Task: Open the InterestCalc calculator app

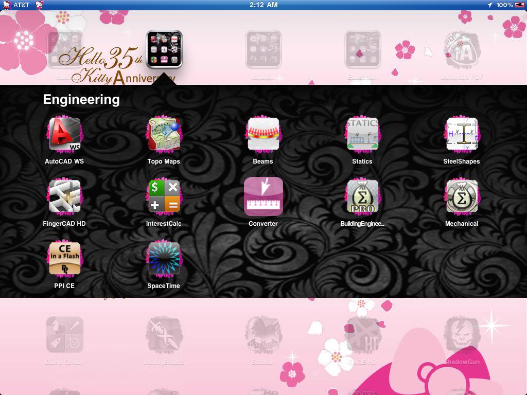Action: pos(164,196)
